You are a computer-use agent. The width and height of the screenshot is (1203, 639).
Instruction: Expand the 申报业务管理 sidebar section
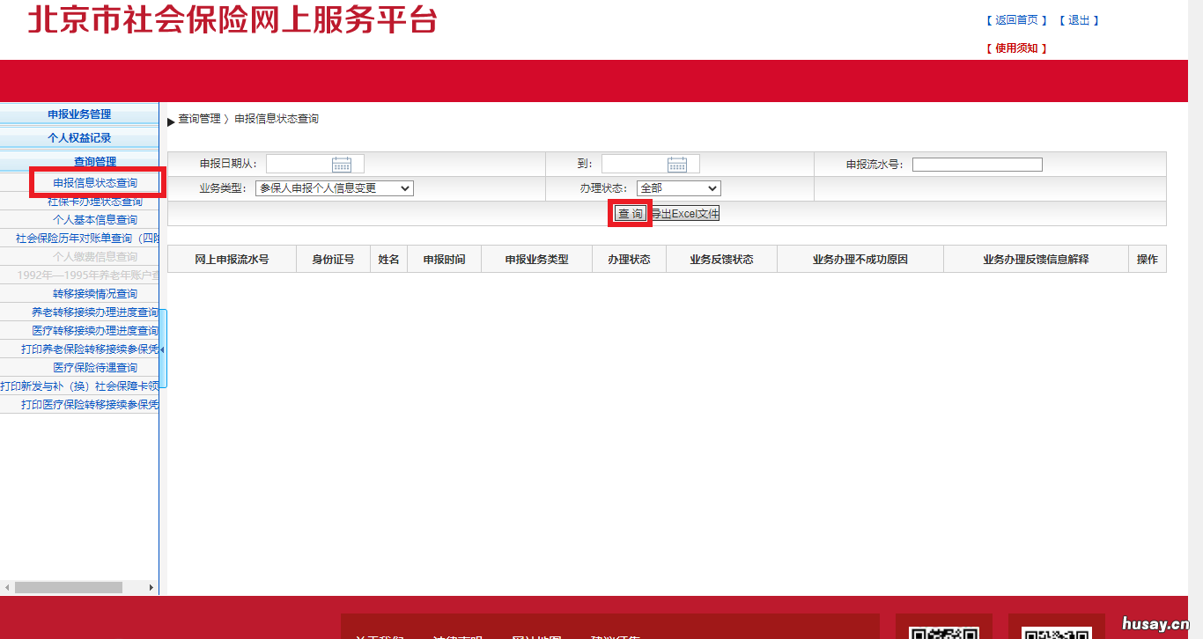(78, 114)
